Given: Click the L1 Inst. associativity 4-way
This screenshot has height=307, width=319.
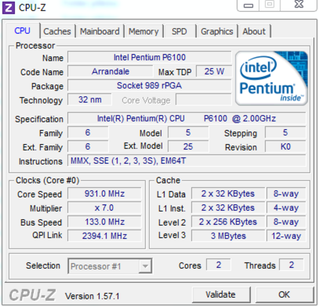Looking at the screenshot, I should [x=286, y=208].
